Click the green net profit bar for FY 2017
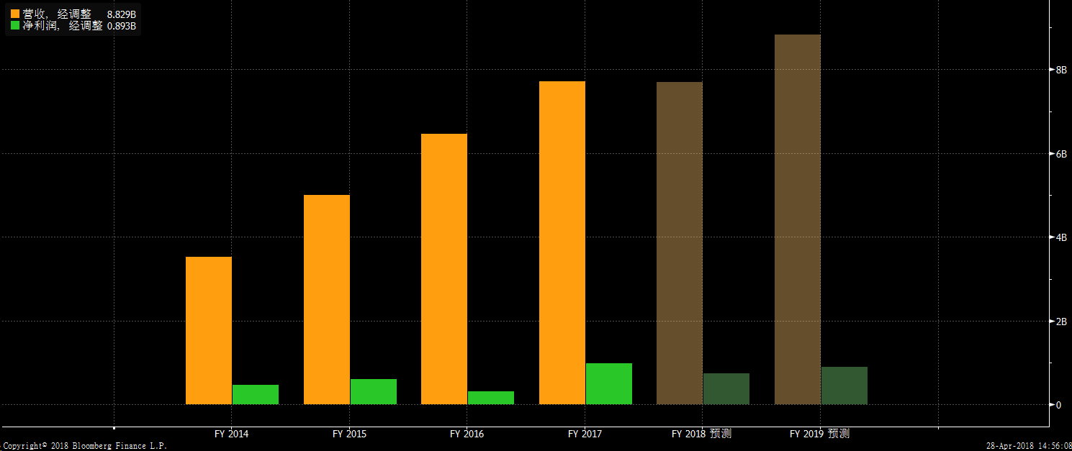The image size is (1072, 451). pyautogui.click(x=608, y=383)
